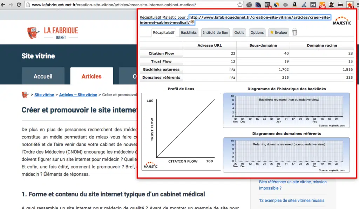This screenshot has height=209, width=359.
Task: Click the browser reload button
Action: 20,5
